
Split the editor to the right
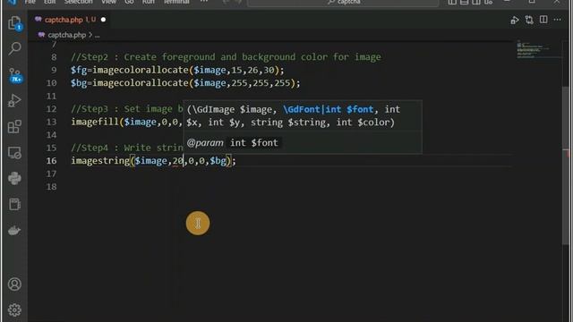coord(543,20)
